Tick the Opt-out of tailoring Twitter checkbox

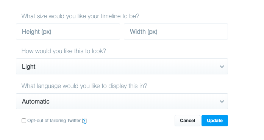(x=24, y=121)
